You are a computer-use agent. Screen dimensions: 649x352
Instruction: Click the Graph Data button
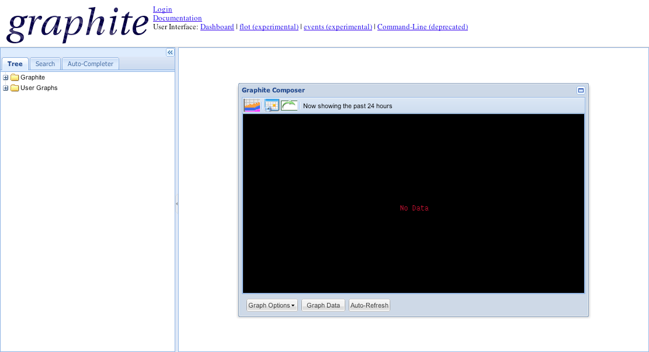(x=323, y=305)
